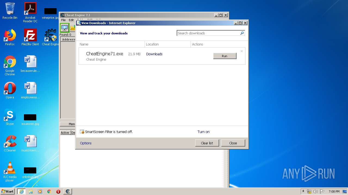
Task: Launch Opera from the desktop
Action: click(x=10, y=90)
